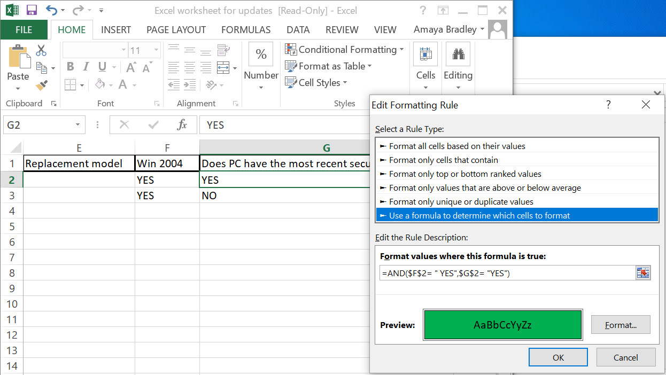Click Cancel in Edit Formatting Rule dialog

click(626, 357)
